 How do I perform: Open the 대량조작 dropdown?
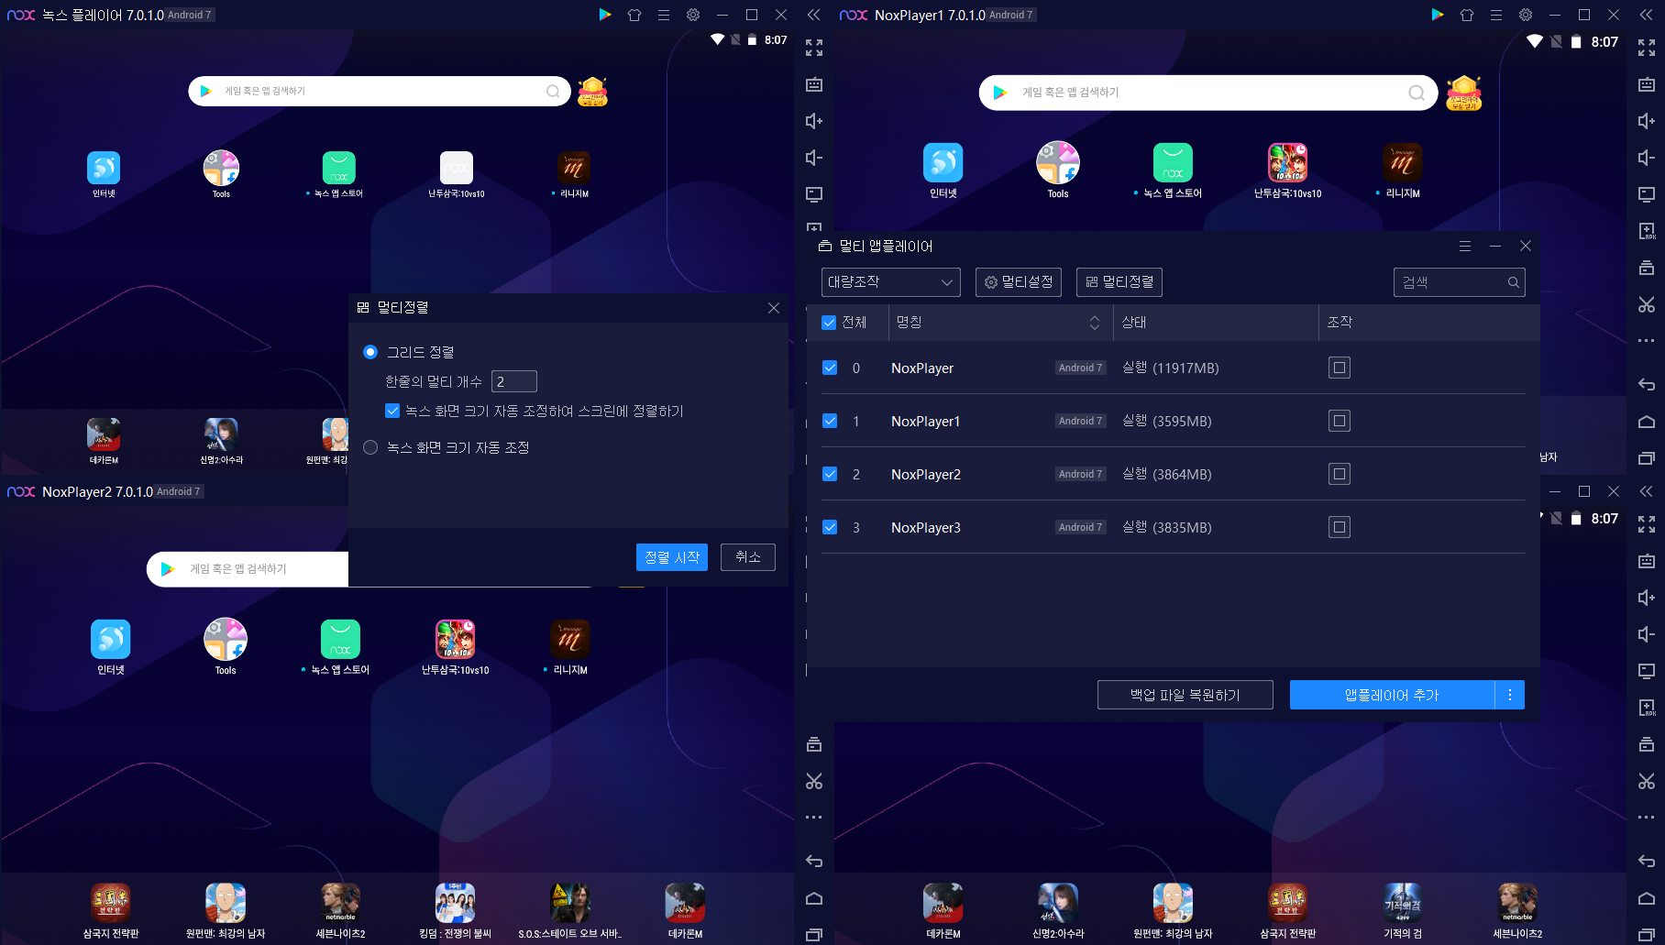click(890, 282)
